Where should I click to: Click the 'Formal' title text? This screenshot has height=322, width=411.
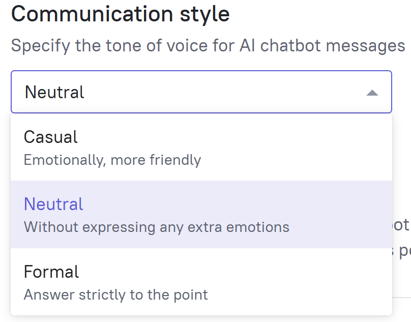pyautogui.click(x=51, y=272)
